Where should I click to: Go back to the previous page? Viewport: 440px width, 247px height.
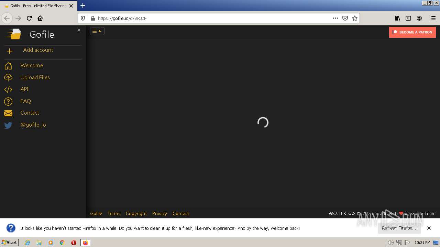click(7, 18)
